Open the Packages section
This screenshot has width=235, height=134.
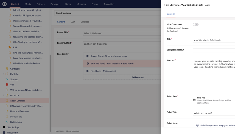point(55,4)
